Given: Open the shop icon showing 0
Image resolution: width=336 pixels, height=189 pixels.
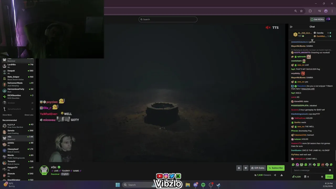Looking at the screenshot, I should pos(305,177).
